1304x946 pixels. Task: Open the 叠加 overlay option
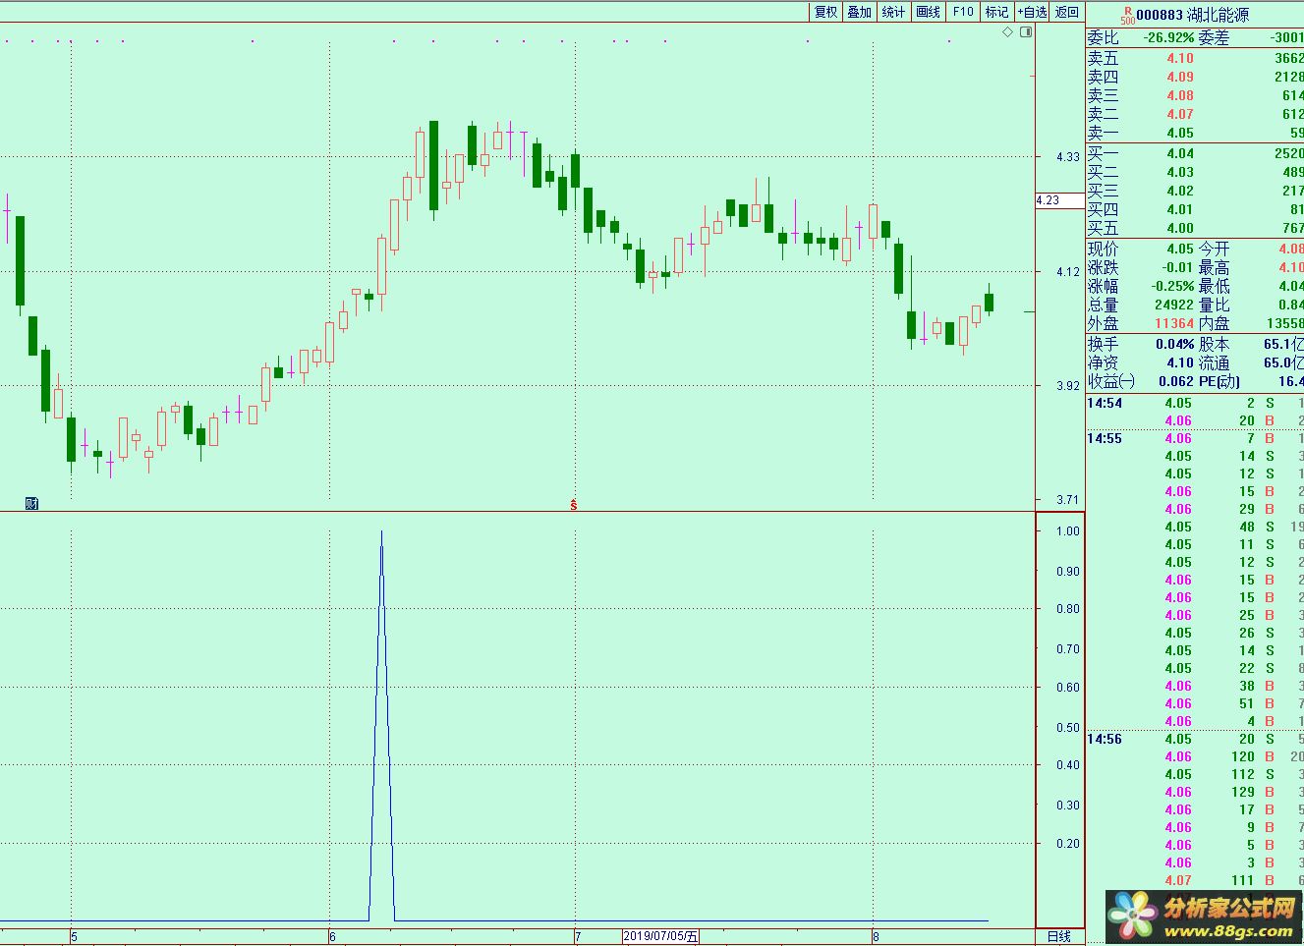tap(860, 12)
